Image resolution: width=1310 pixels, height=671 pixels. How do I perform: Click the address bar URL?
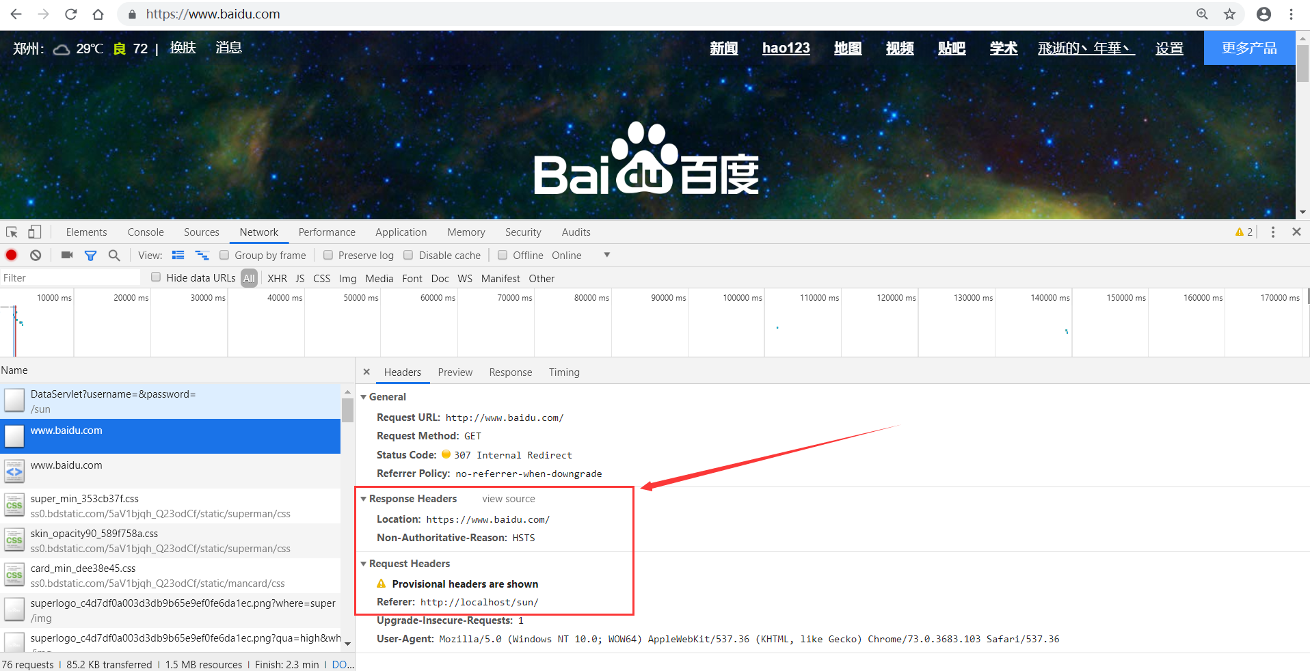click(x=213, y=14)
